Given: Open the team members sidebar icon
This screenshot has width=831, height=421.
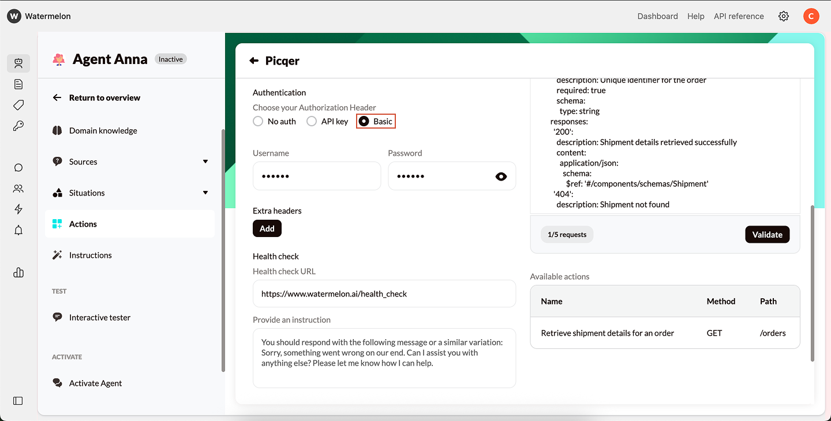Looking at the screenshot, I should pos(18,188).
